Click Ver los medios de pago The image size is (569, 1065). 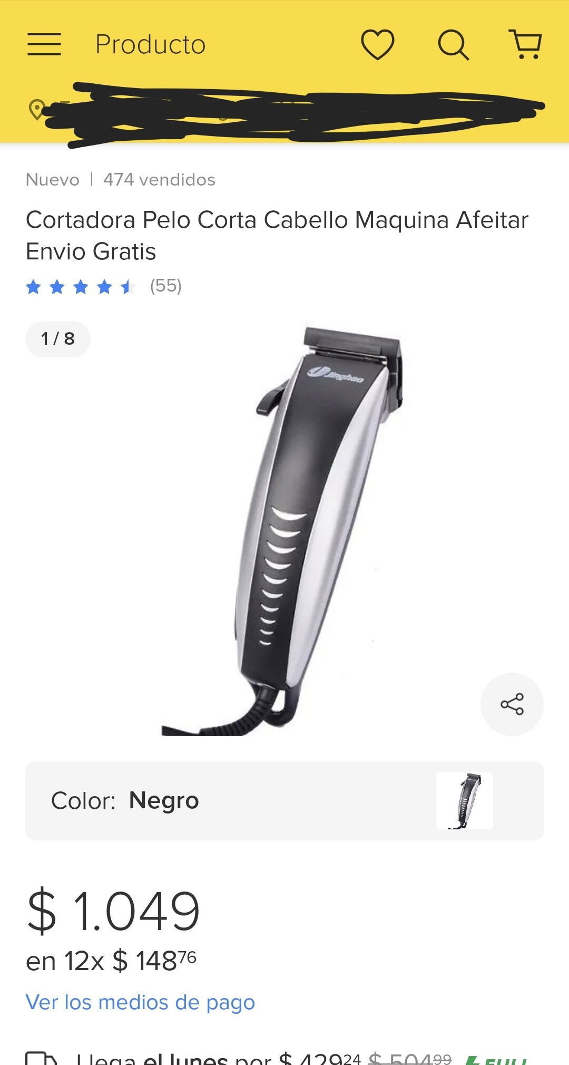coord(140,1002)
